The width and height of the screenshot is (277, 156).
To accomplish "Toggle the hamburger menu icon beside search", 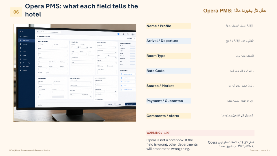I will 38,32.
